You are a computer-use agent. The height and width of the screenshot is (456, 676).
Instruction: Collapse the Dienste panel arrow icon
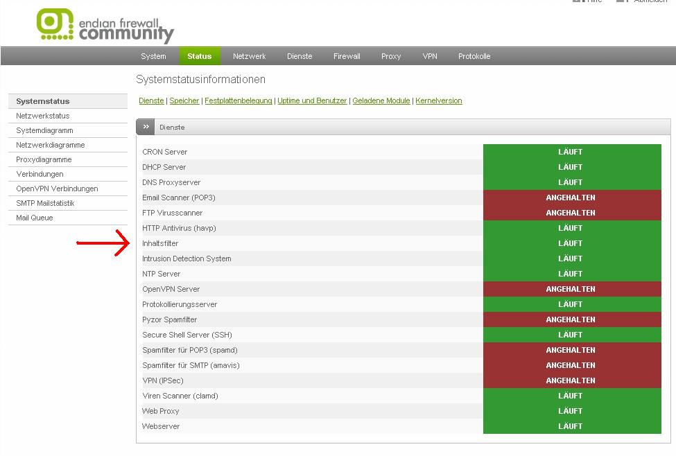[x=146, y=127]
